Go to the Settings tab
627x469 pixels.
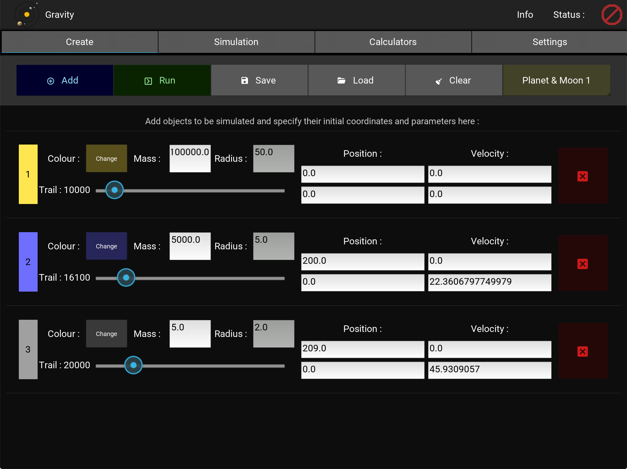[549, 42]
